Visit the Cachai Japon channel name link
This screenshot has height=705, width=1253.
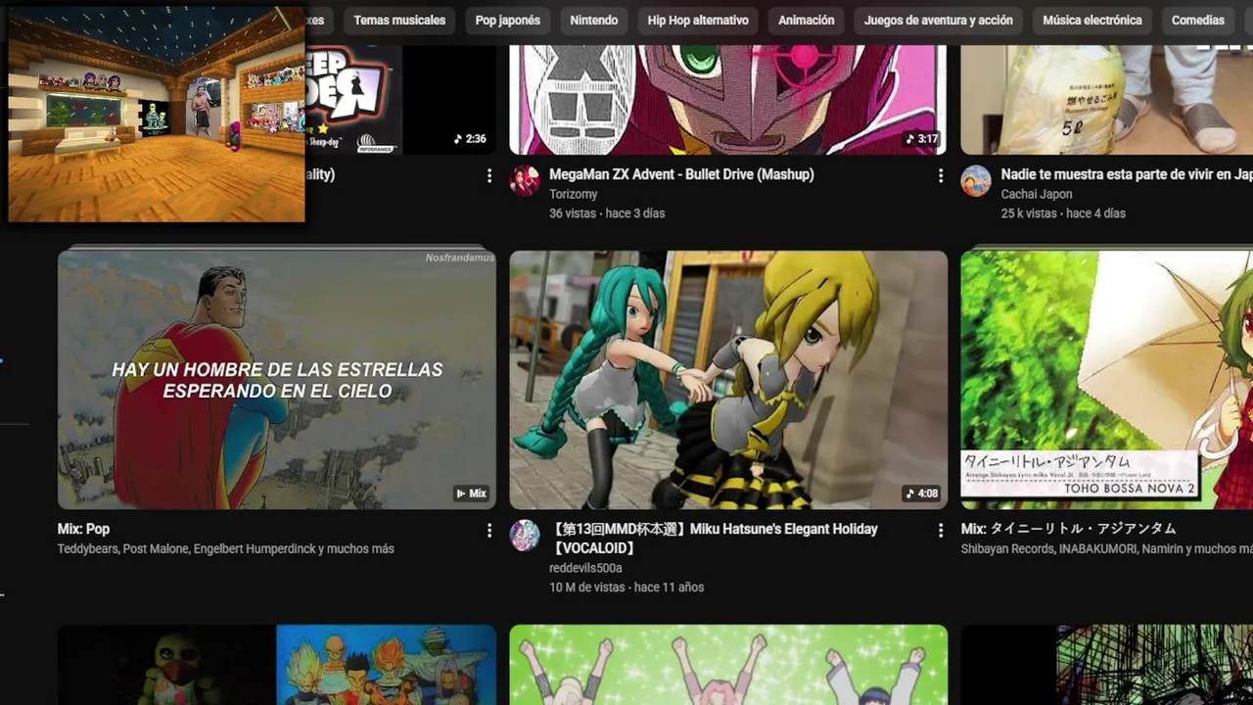(1037, 195)
